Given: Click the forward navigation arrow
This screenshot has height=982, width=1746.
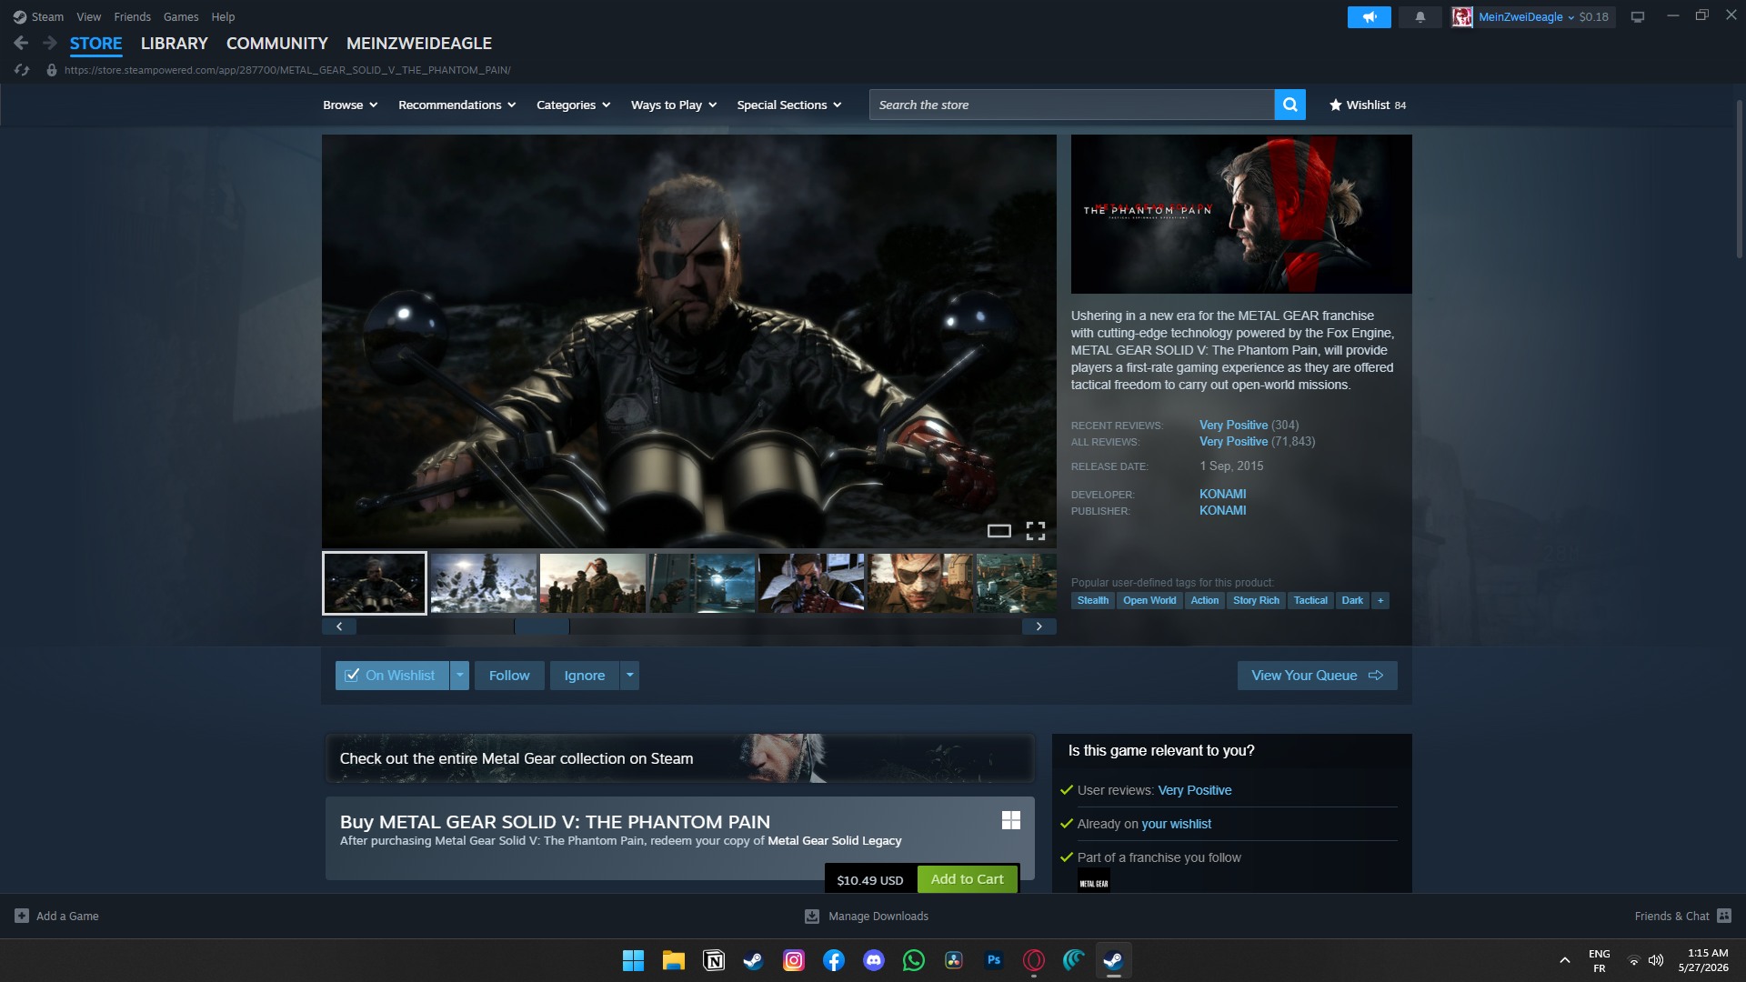Looking at the screenshot, I should pos(50,43).
